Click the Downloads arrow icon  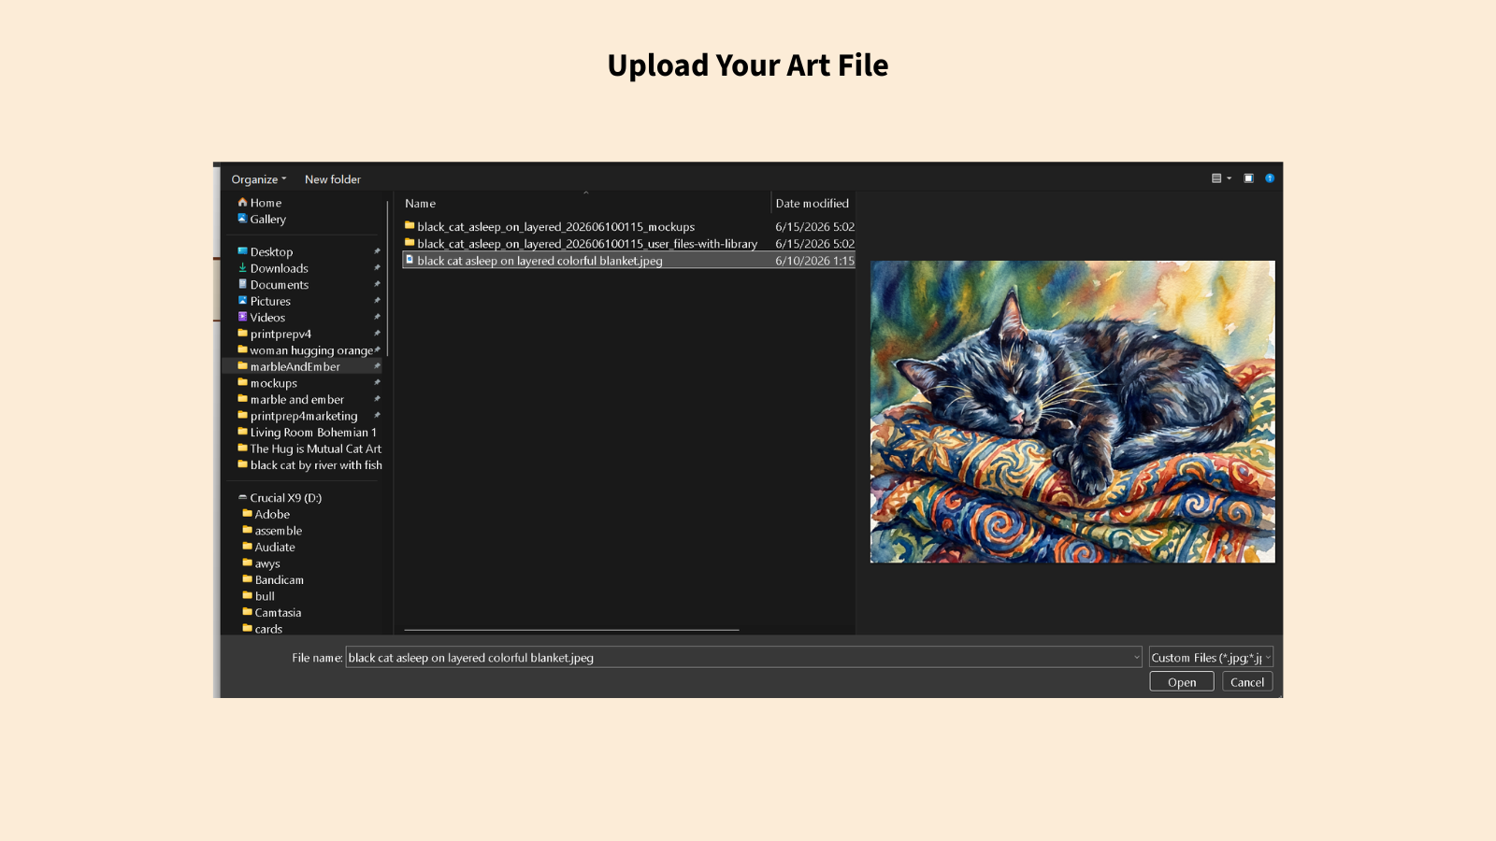tap(242, 268)
